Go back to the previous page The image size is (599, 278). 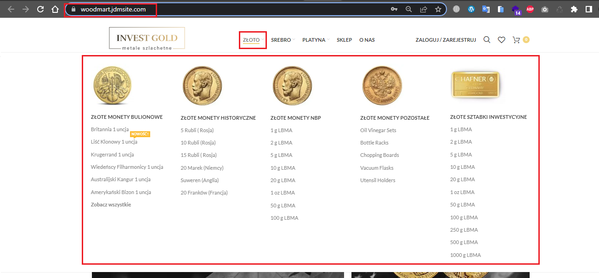click(x=11, y=9)
